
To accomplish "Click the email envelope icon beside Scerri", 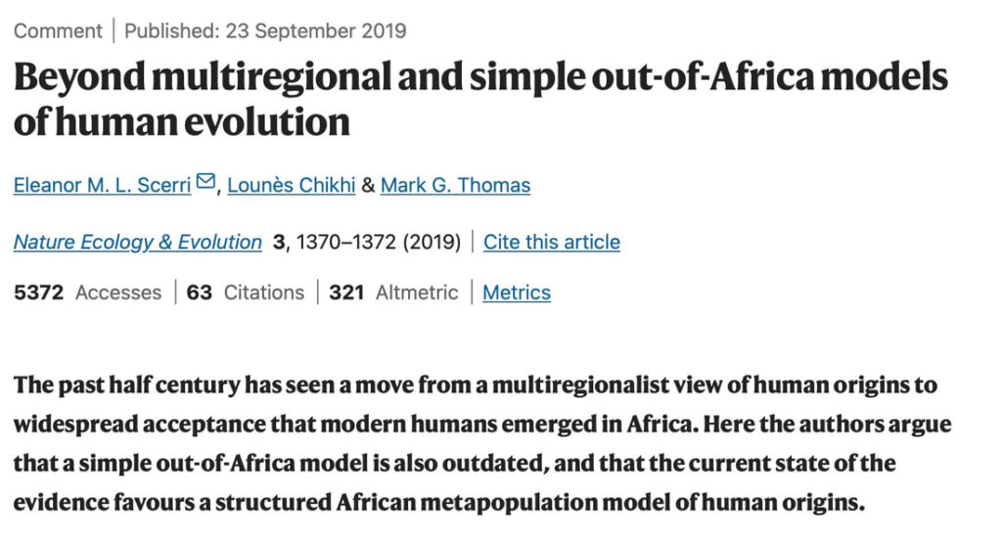I will (x=205, y=183).
